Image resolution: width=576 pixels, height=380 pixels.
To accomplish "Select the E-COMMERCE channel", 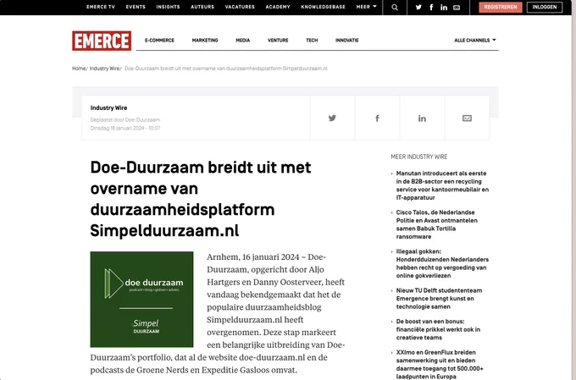I will tap(159, 40).
